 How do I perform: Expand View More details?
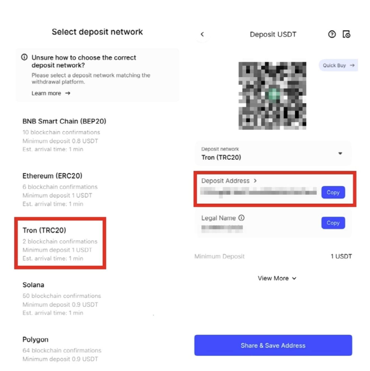pos(277,278)
